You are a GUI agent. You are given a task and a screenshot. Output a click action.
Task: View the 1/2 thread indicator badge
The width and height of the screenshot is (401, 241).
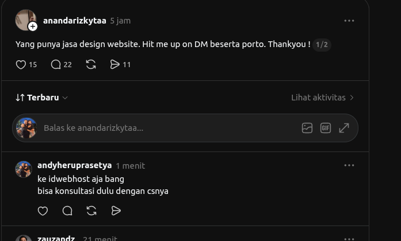(322, 45)
